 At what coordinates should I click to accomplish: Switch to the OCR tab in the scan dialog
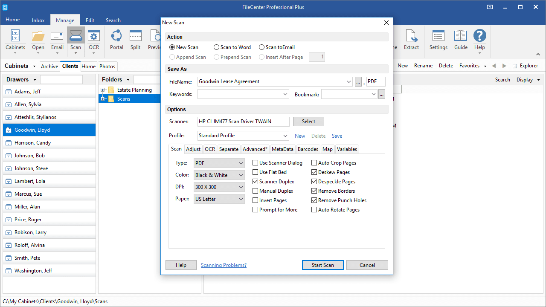[209, 149]
